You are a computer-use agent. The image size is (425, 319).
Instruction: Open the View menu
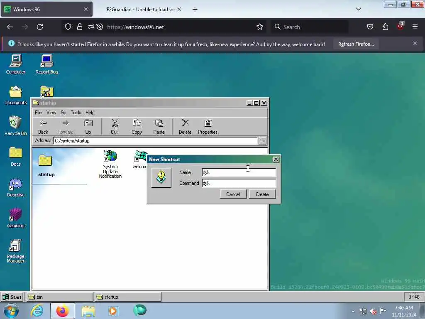51,112
